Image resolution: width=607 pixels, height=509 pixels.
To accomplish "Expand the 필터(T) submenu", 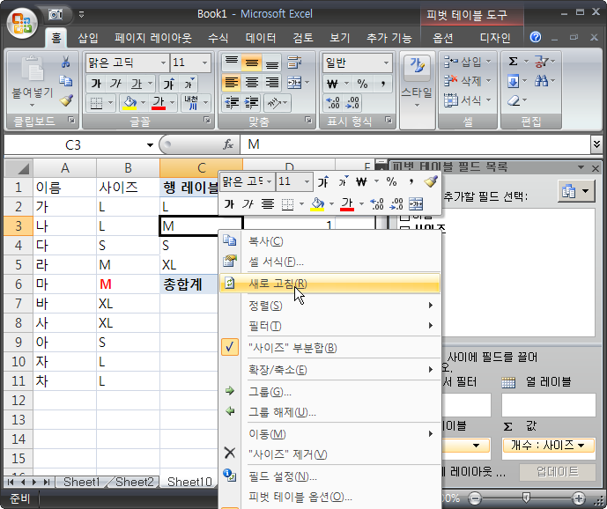I will (x=329, y=326).
